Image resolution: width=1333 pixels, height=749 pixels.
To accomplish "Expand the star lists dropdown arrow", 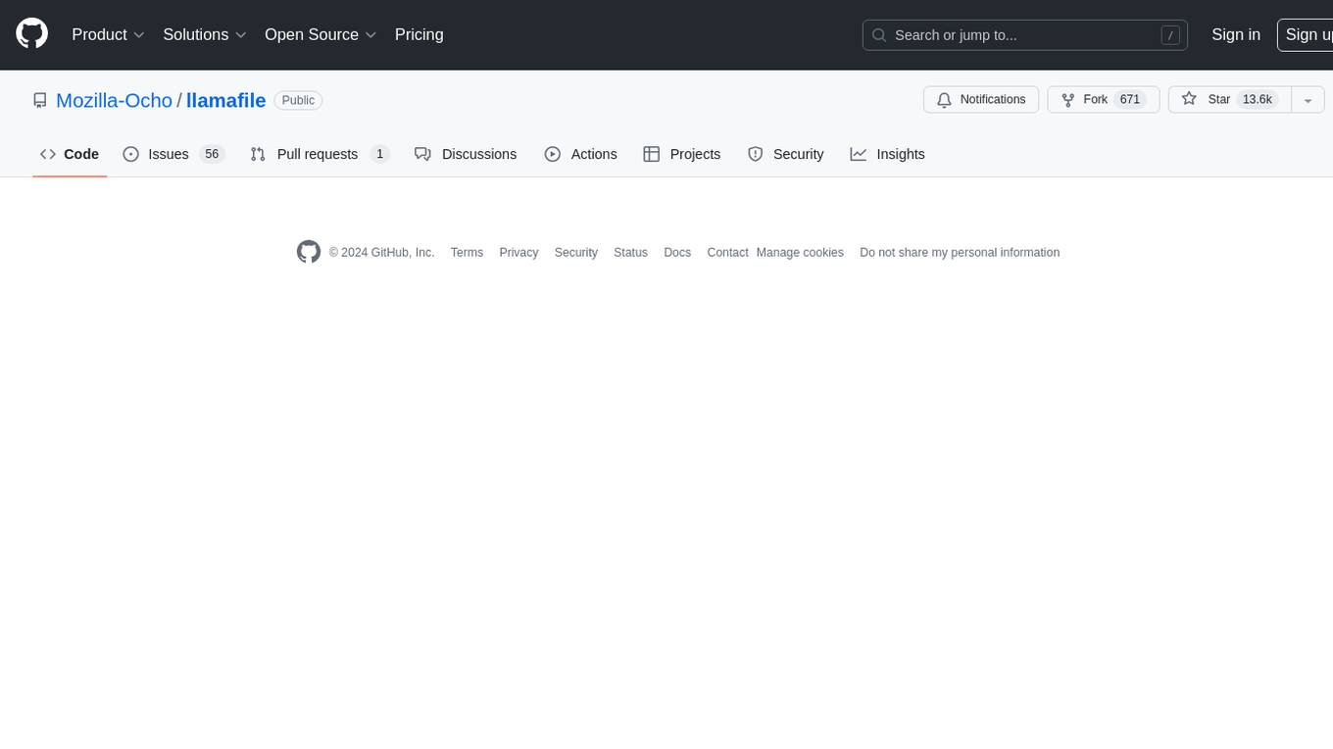I will point(1308,99).
